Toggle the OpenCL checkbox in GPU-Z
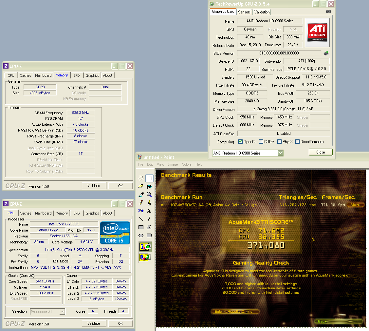The width and height of the screenshot is (369, 331). pyautogui.click(x=240, y=142)
